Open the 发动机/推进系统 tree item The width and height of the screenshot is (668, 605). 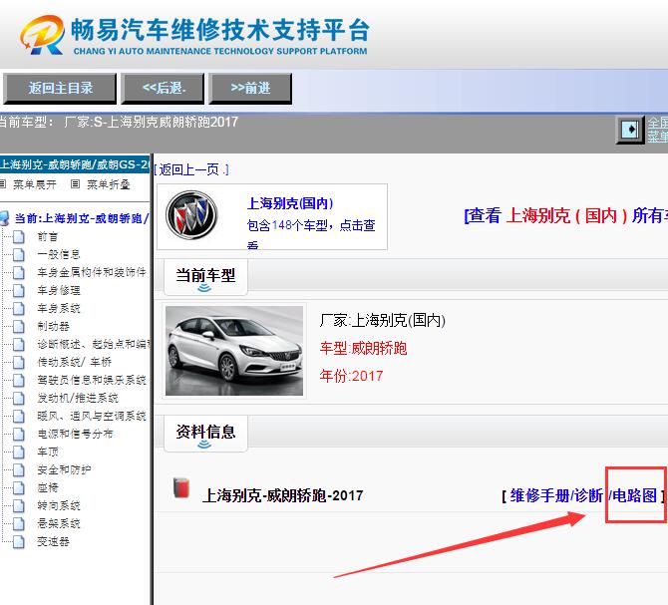click(x=78, y=398)
